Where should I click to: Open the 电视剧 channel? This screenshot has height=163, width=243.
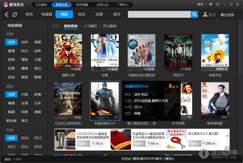tap(47, 15)
